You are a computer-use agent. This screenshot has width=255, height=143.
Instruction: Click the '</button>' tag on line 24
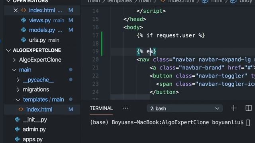(x=164, y=92)
